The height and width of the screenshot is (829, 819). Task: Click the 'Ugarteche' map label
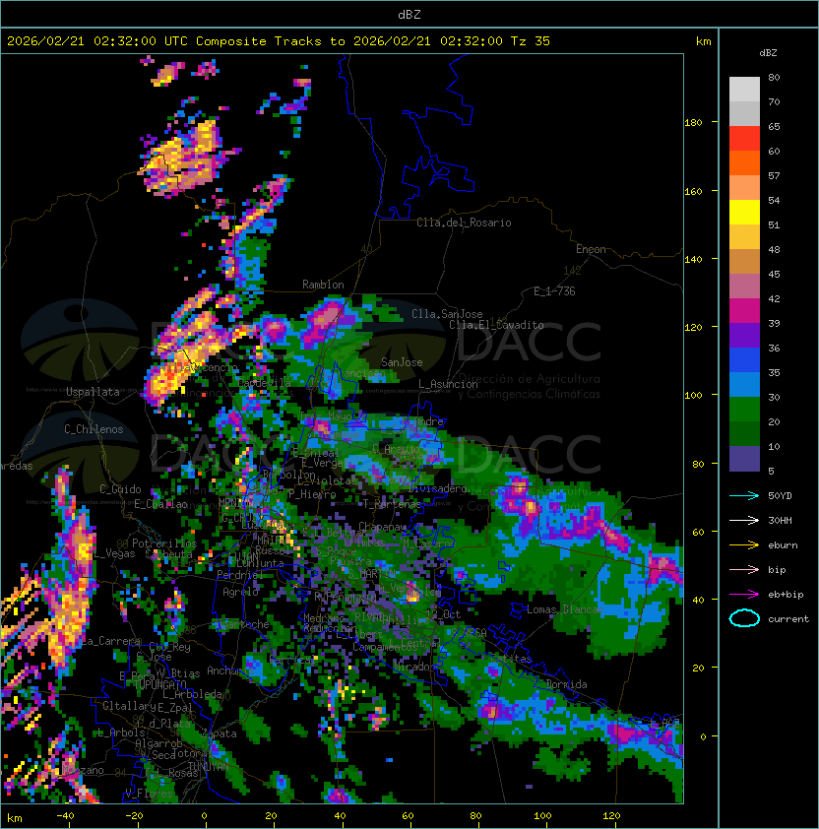pos(243,625)
